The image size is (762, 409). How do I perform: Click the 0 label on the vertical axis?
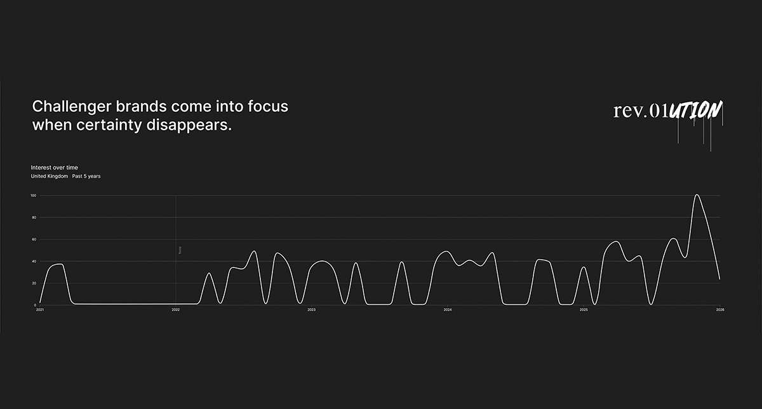tap(35, 305)
